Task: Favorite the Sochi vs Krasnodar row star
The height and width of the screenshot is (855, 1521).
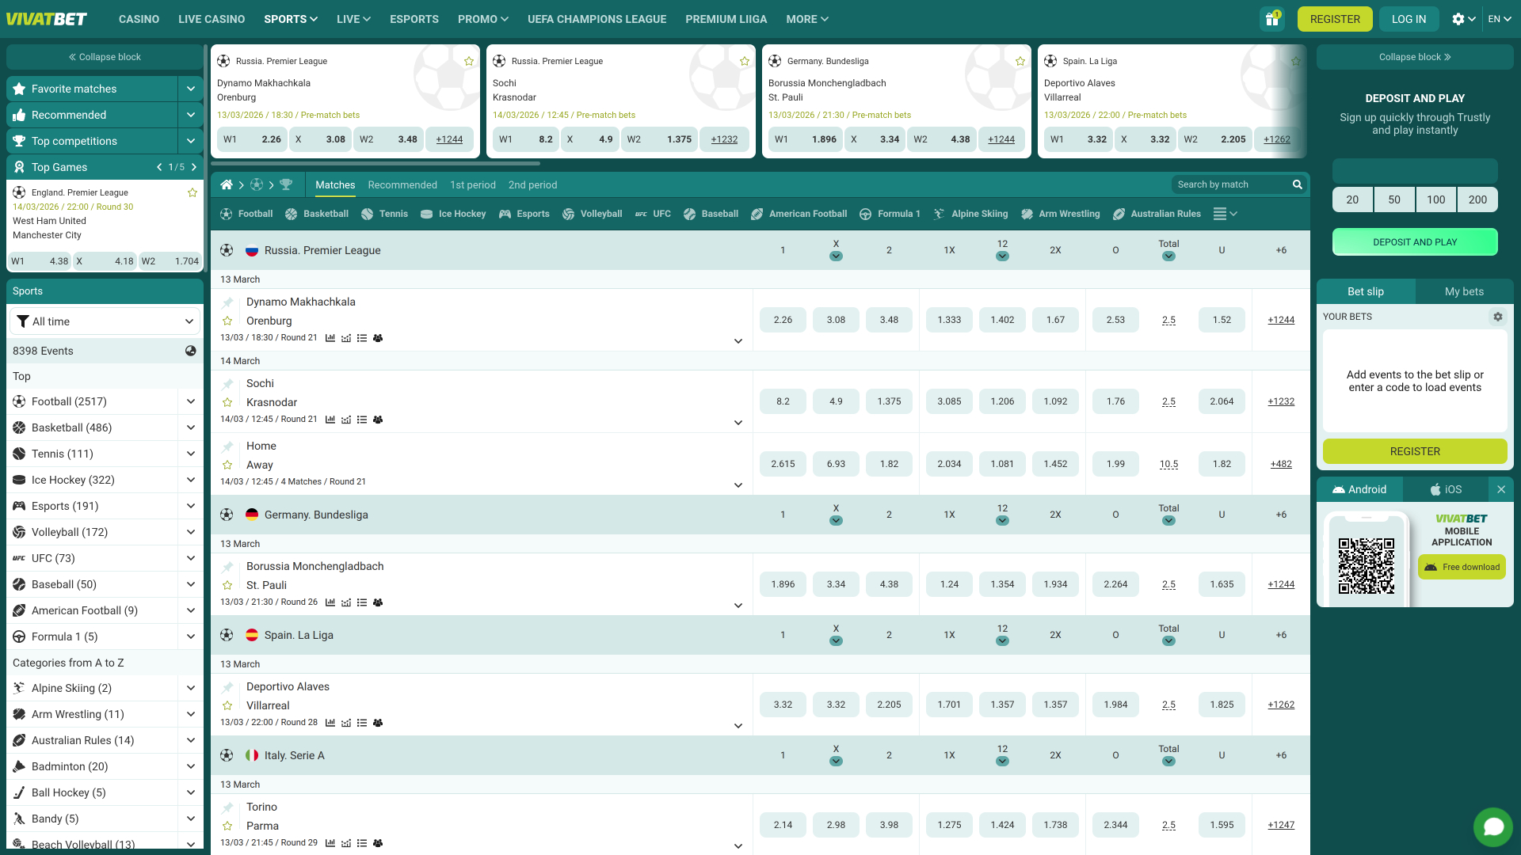Action: pos(227,402)
